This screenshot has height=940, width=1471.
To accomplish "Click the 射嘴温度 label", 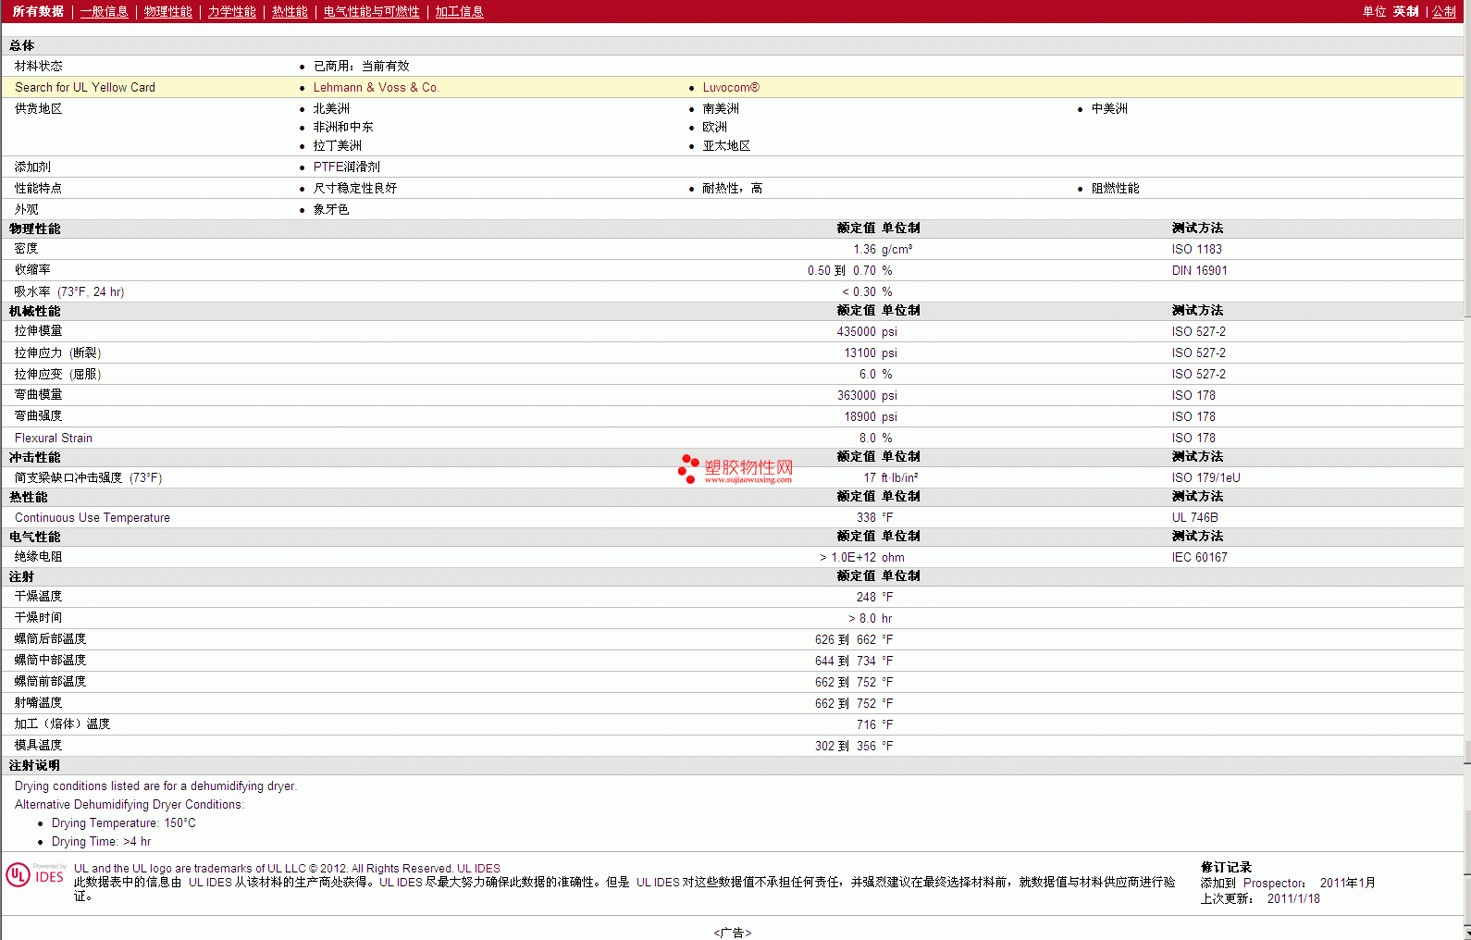I will [39, 703].
